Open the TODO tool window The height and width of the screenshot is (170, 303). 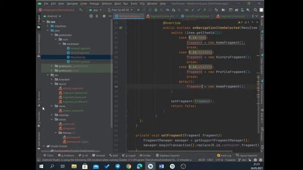pyautogui.click(x=48, y=155)
